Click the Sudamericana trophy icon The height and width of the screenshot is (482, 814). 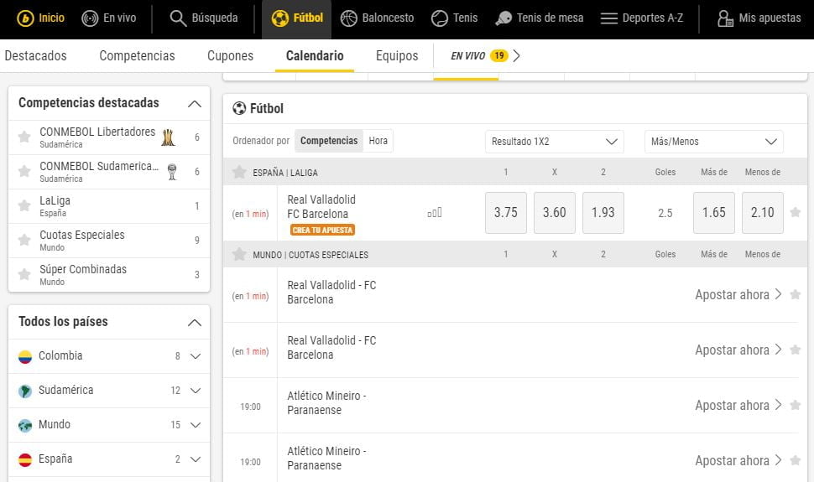coord(172,172)
